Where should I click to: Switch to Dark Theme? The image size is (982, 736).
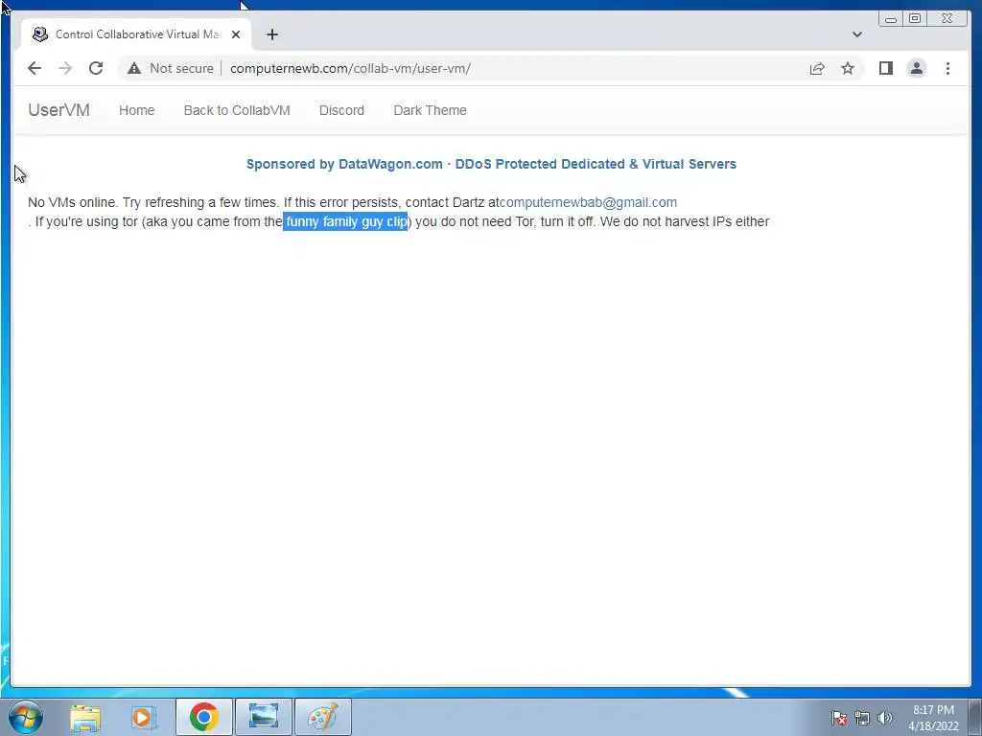[x=430, y=110]
